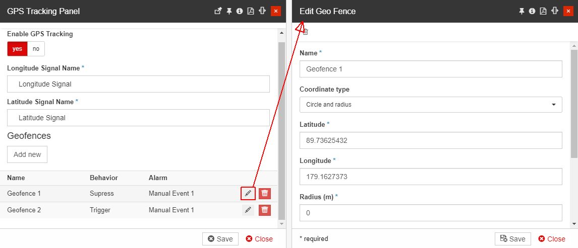Click the Edit Geo Fence vertical scrollbar
The image size is (578, 248).
click(x=574, y=101)
